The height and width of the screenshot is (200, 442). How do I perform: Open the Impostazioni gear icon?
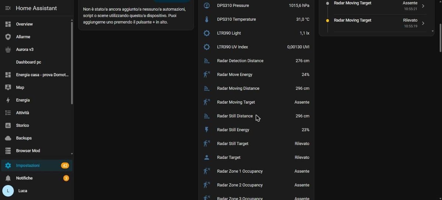pyautogui.click(x=8, y=166)
